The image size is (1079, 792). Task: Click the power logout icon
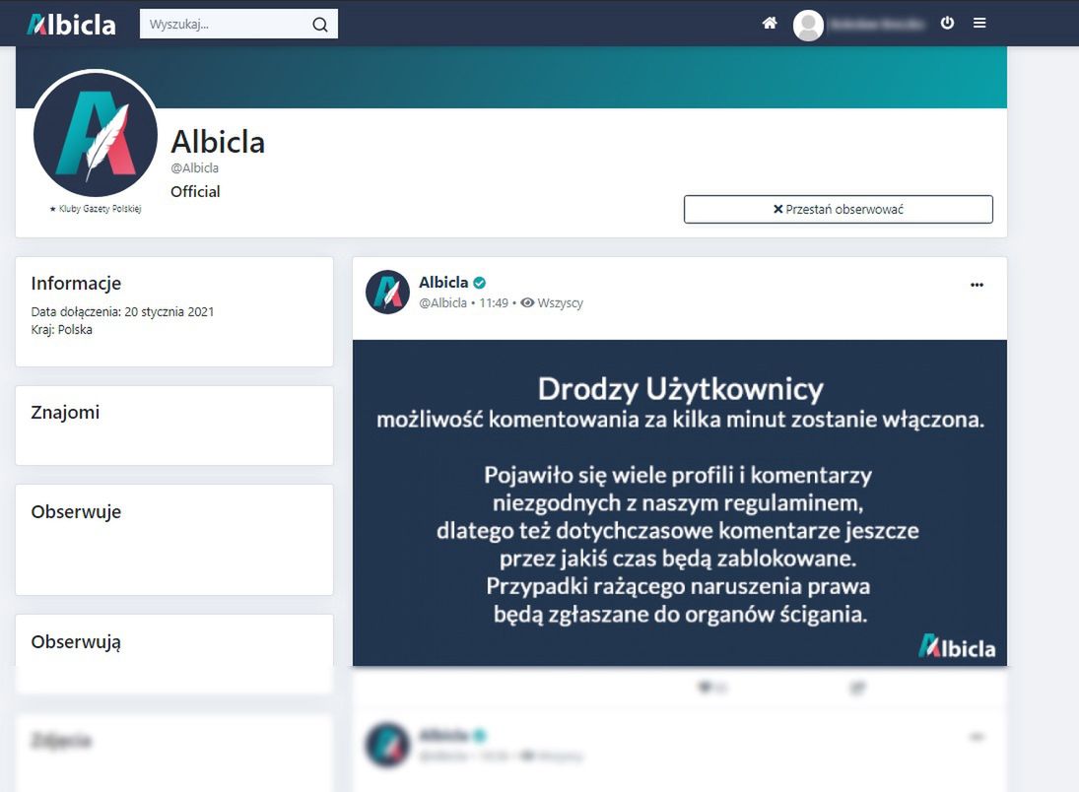coord(947,23)
